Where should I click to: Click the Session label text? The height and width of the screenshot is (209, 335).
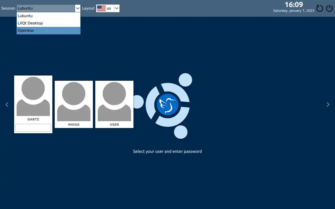tap(8, 8)
